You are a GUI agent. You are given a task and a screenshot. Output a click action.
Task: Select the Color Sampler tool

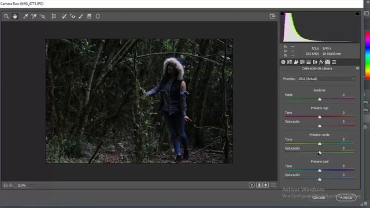pos(34,16)
